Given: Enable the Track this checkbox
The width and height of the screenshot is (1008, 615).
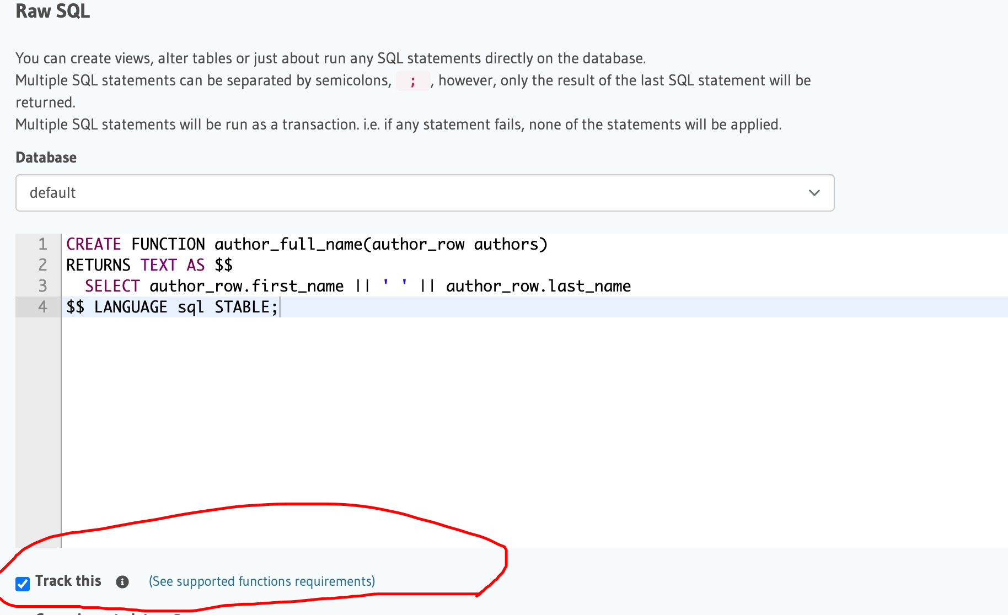Looking at the screenshot, I should point(23,584).
